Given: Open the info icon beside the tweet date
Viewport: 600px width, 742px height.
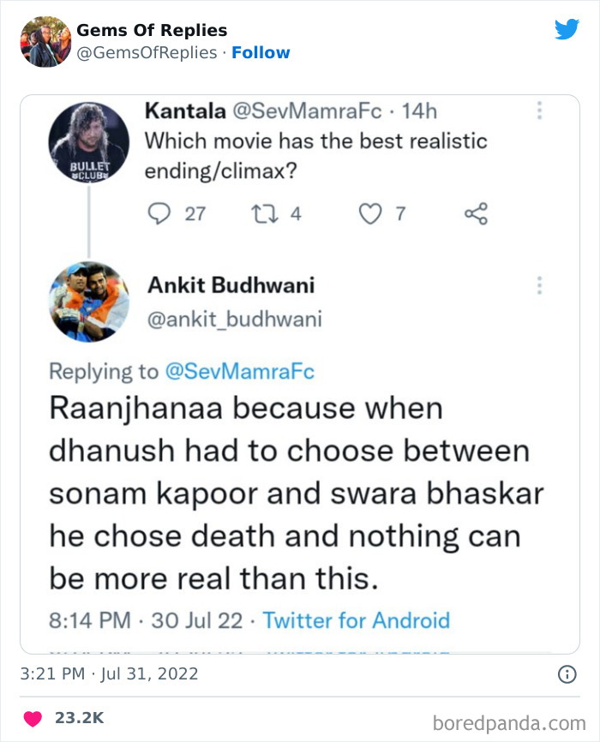Looking at the screenshot, I should [567, 674].
